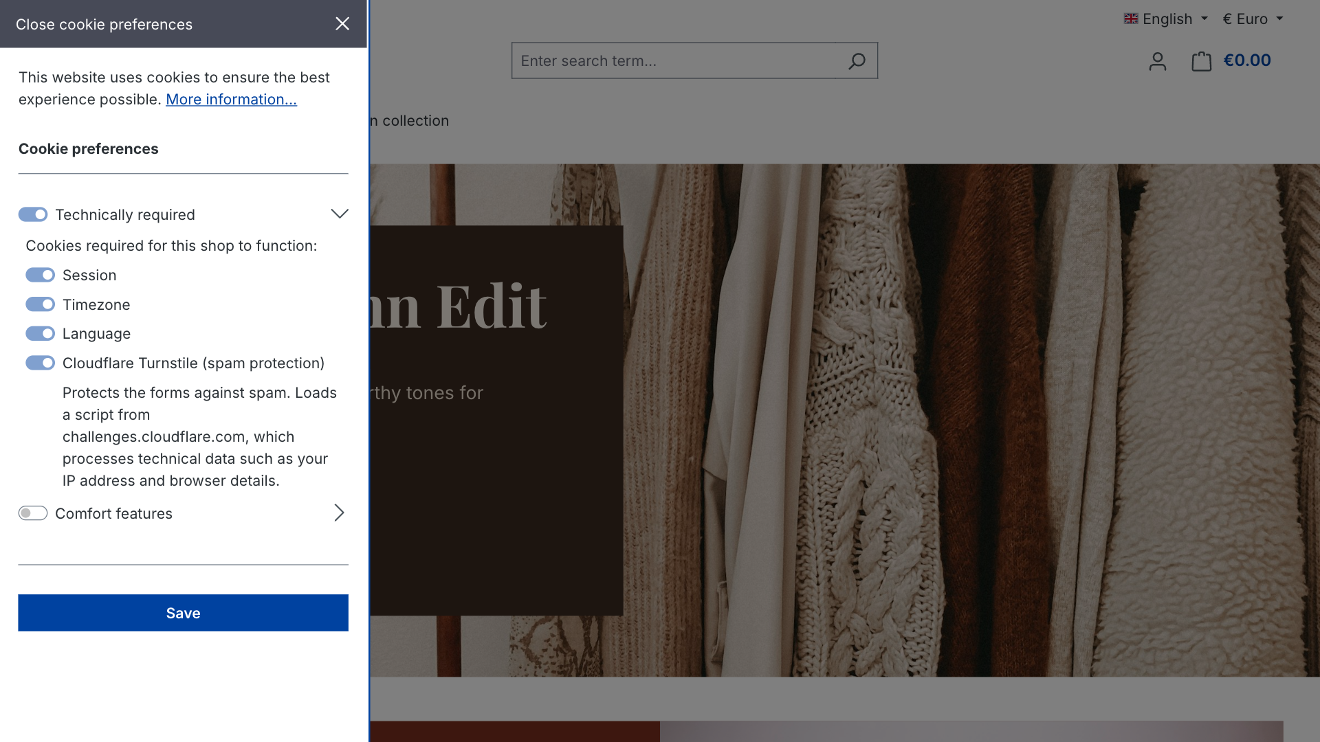Collapse the Technically required section chevron

coord(340,214)
